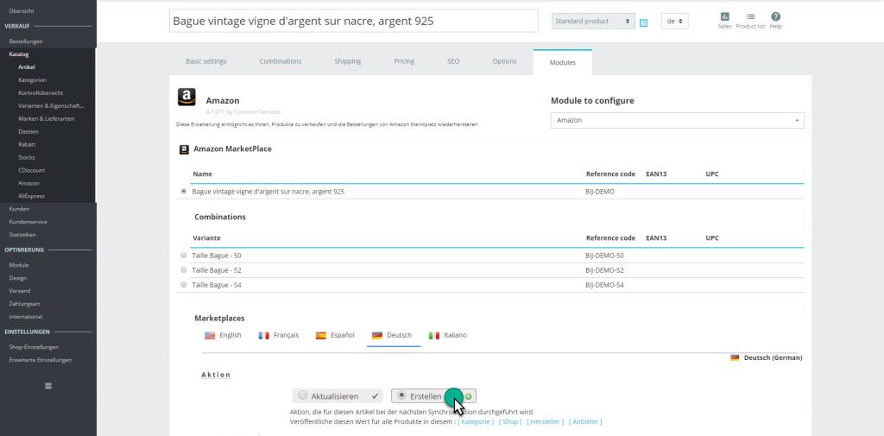Screen dimensions: 884x436
Task: Open Übersicht in the sidebar
Action: pos(21,10)
